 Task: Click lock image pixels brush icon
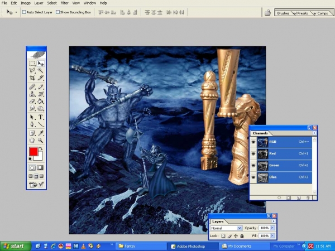[x=229, y=236]
